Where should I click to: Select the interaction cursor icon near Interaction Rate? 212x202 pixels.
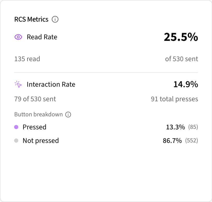pyautogui.click(x=18, y=84)
